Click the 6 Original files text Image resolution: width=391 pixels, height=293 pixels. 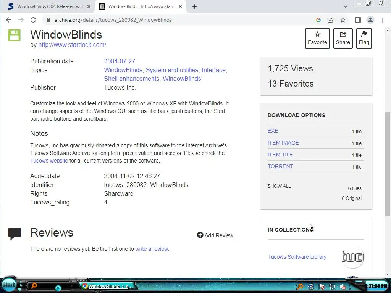[351, 198]
